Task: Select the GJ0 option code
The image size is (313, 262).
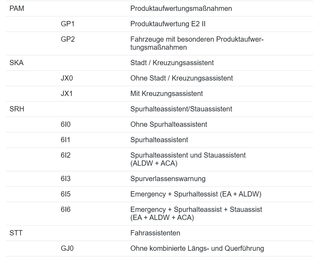Action: pyautogui.click(x=67, y=248)
